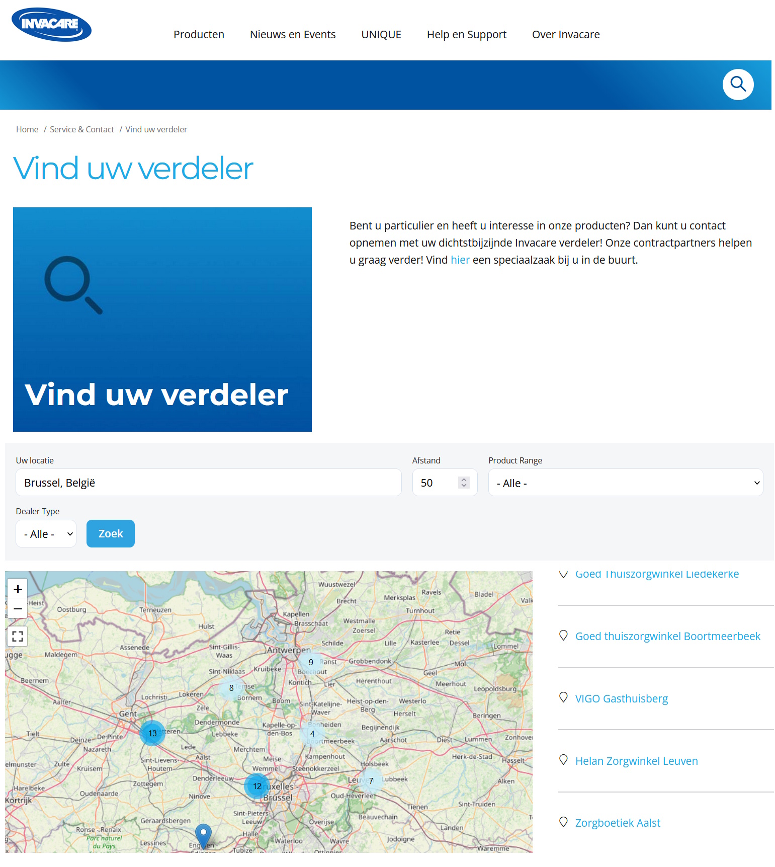Screen dimensions: 775x867
Task: Focus the Afstand distance field
Action: tap(445, 483)
